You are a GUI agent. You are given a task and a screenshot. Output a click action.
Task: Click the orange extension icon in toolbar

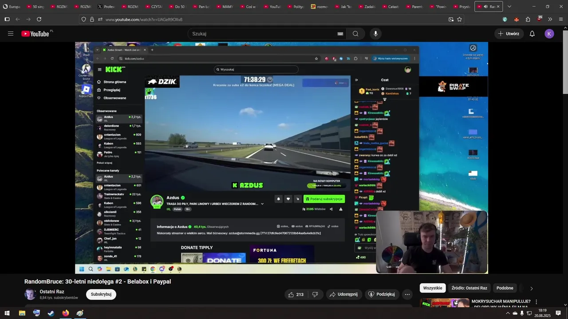(x=516, y=19)
